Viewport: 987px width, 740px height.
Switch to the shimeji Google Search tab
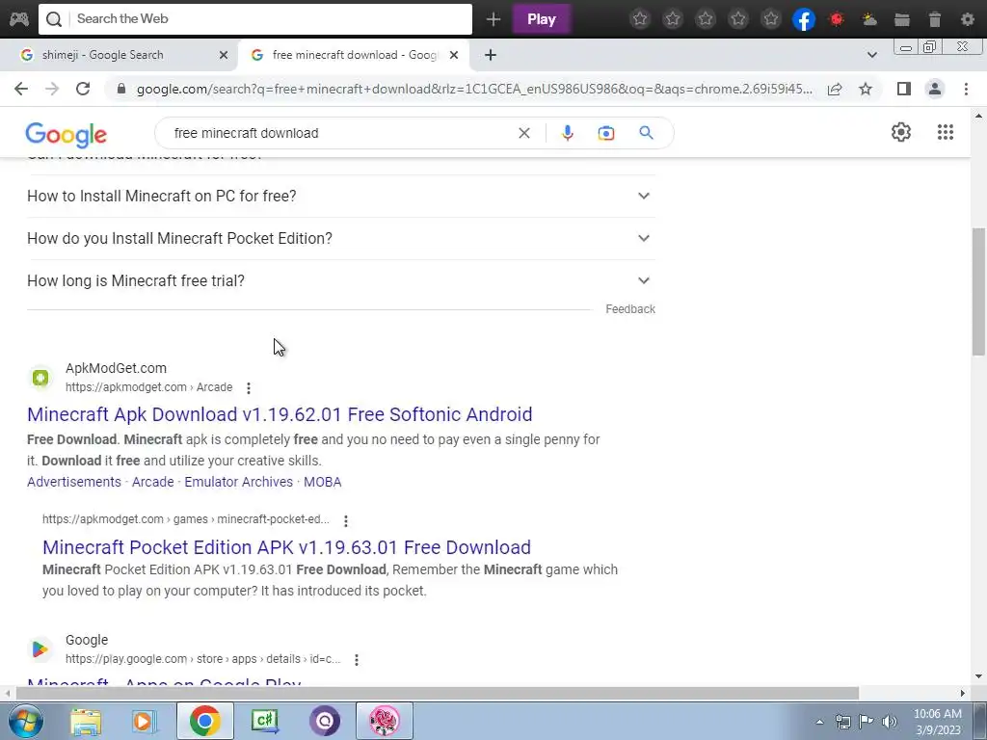tap(119, 55)
